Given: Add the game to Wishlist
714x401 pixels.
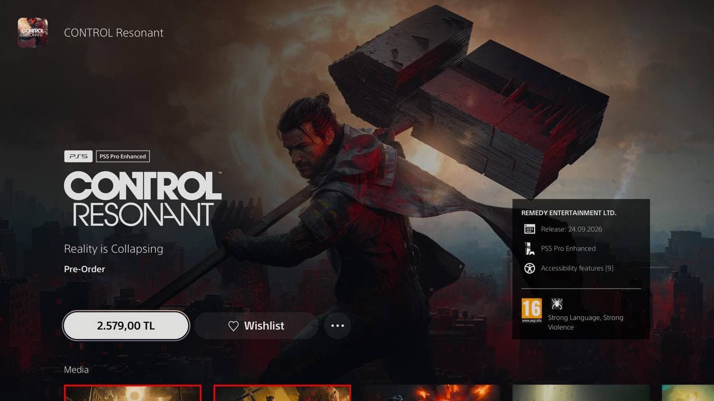Looking at the screenshot, I should point(256,326).
